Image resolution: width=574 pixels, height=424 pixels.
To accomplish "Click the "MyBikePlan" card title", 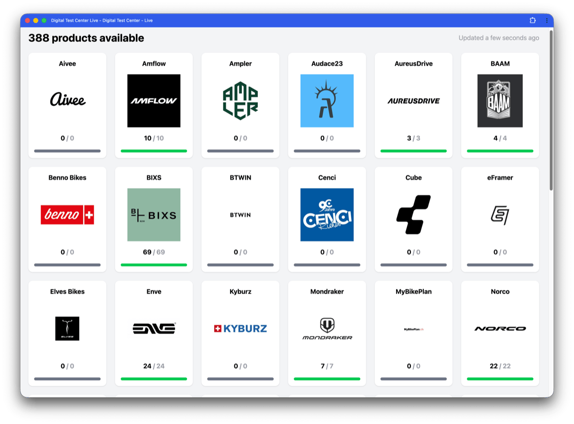I will 414,292.
